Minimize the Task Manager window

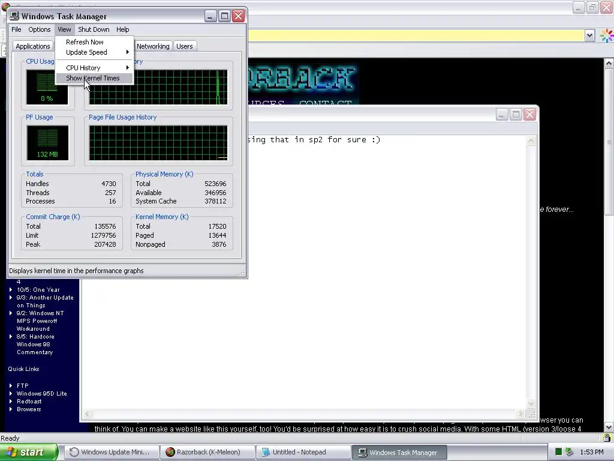coord(210,16)
